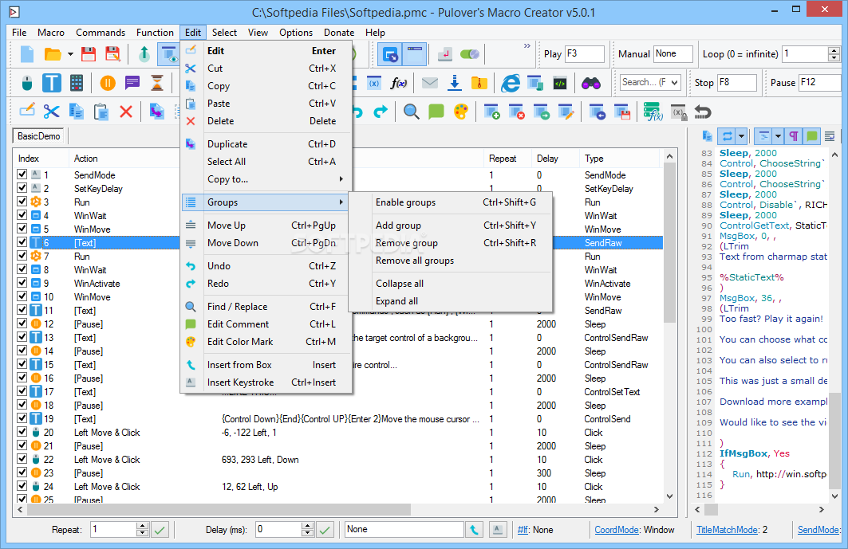The height and width of the screenshot is (549, 848).
Task: Open the dropdown next to preview auto-refresh button
Action: [x=741, y=136]
